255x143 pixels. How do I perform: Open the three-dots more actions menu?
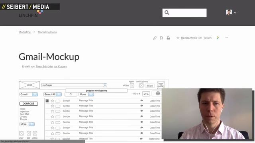226,38
